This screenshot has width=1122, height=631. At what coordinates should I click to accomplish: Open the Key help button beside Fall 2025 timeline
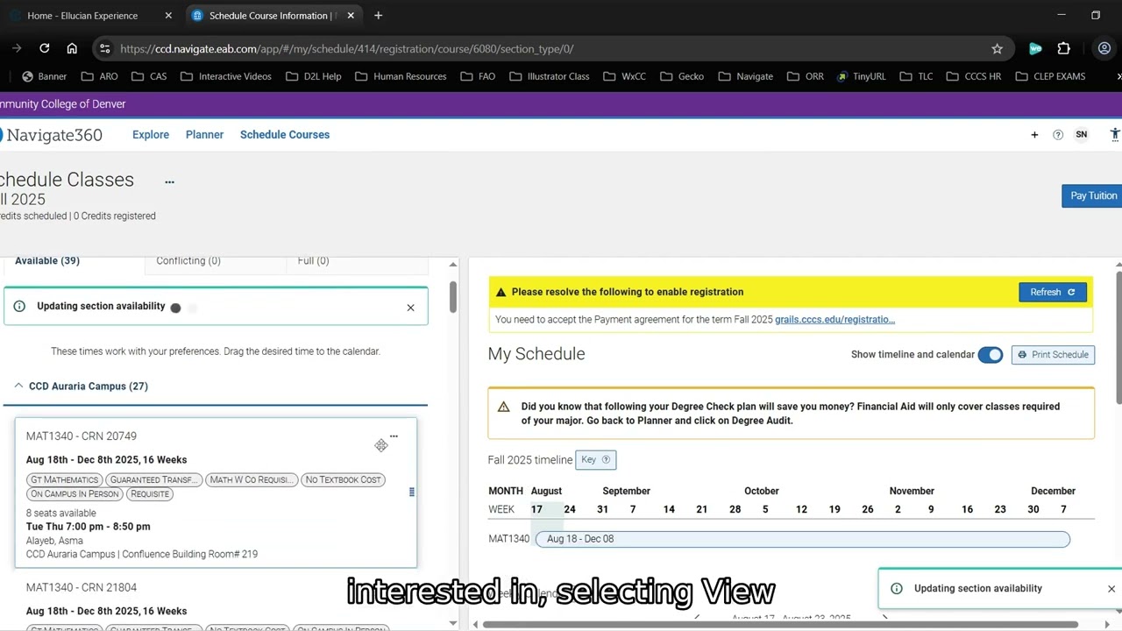click(x=596, y=459)
